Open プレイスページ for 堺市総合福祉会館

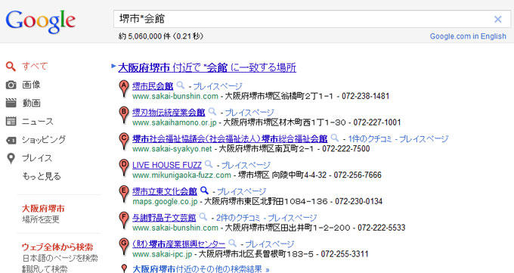(x=423, y=139)
